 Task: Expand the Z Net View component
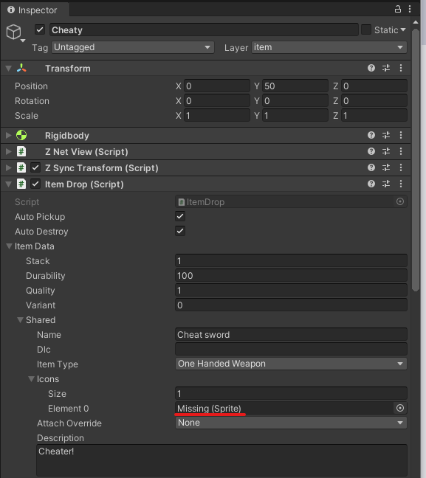click(9, 151)
